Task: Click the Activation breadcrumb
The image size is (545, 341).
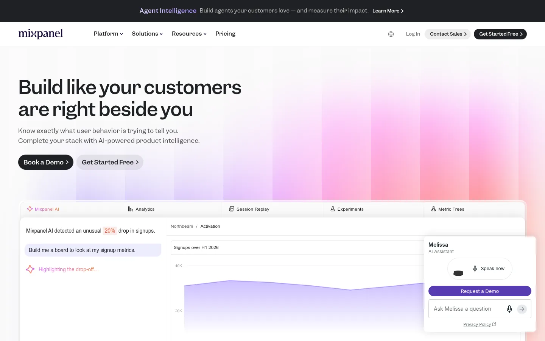Action: 210,226
